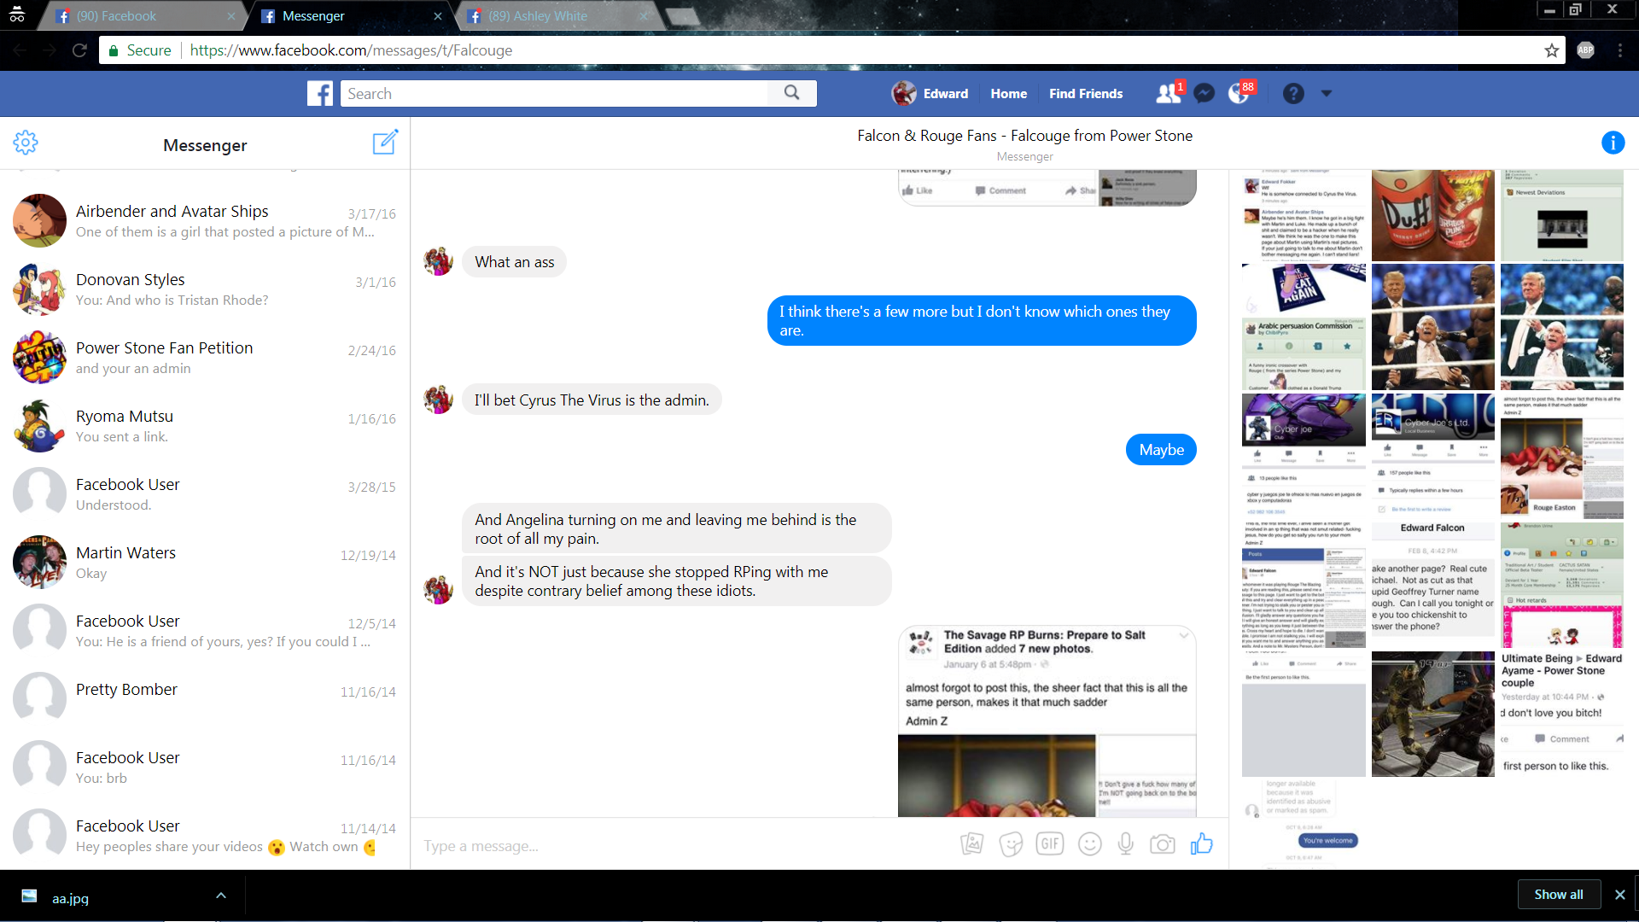
Task: Send a thumbs-up like
Action: pos(1202,843)
